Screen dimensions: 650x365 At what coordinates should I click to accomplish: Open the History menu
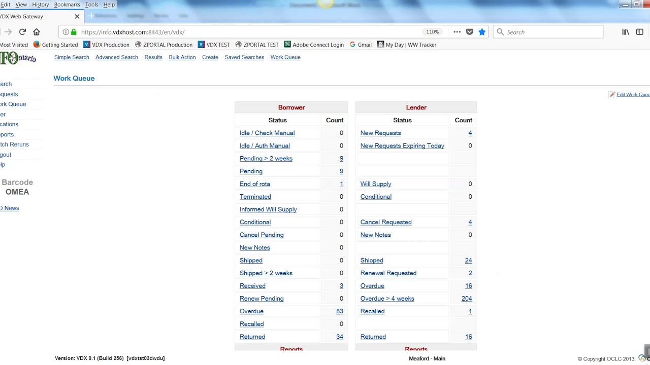point(41,5)
